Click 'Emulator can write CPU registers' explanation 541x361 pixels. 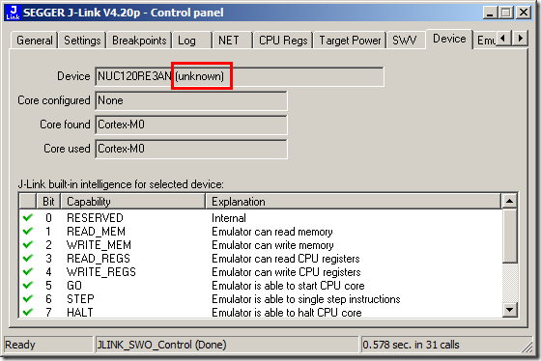(286, 272)
